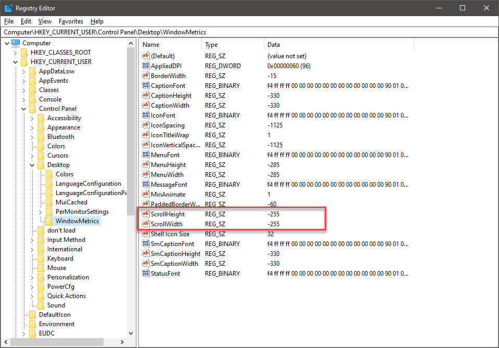Click the ab icon next to IconTitleWrap

click(146, 135)
